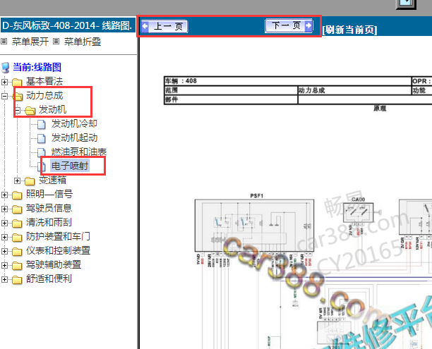
Task: Expand the 防护装置和车门 folder node
Action: click(4, 237)
